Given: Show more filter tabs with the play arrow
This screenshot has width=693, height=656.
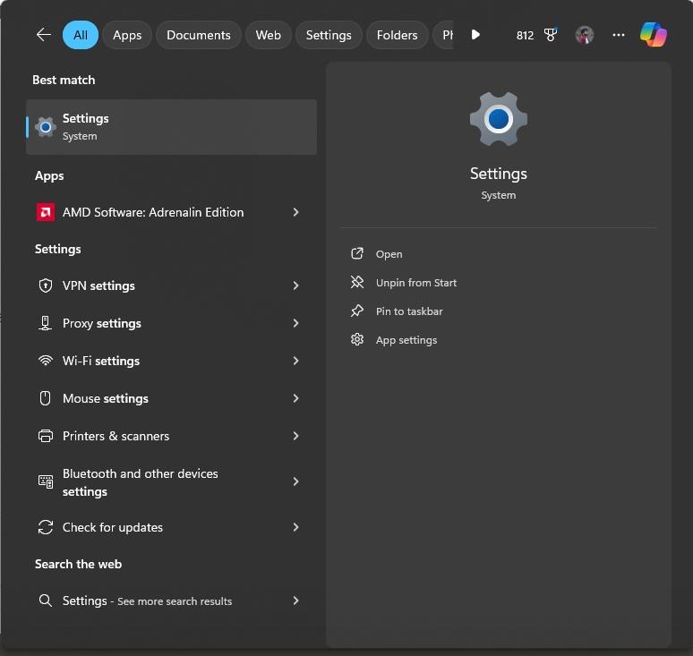Looking at the screenshot, I should 475,35.
